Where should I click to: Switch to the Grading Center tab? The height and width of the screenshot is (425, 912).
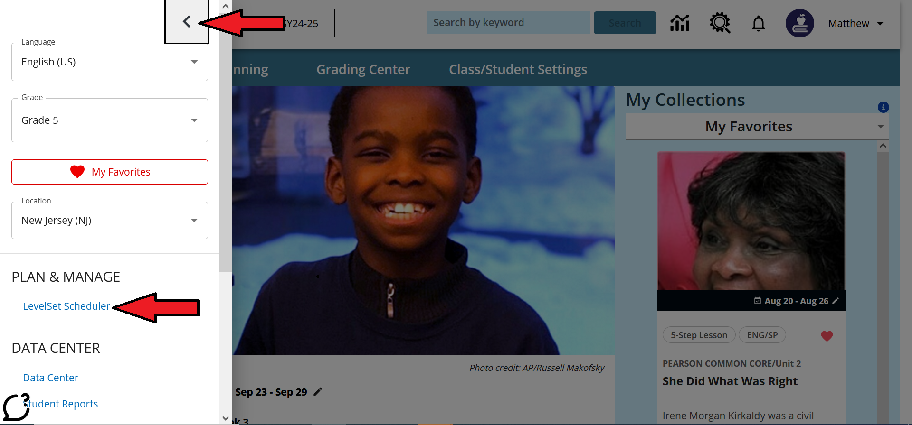click(x=363, y=69)
